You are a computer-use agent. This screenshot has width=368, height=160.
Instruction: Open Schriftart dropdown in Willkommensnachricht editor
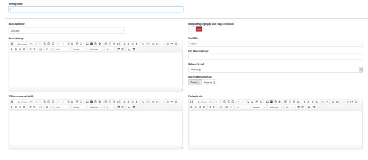tap(96, 107)
